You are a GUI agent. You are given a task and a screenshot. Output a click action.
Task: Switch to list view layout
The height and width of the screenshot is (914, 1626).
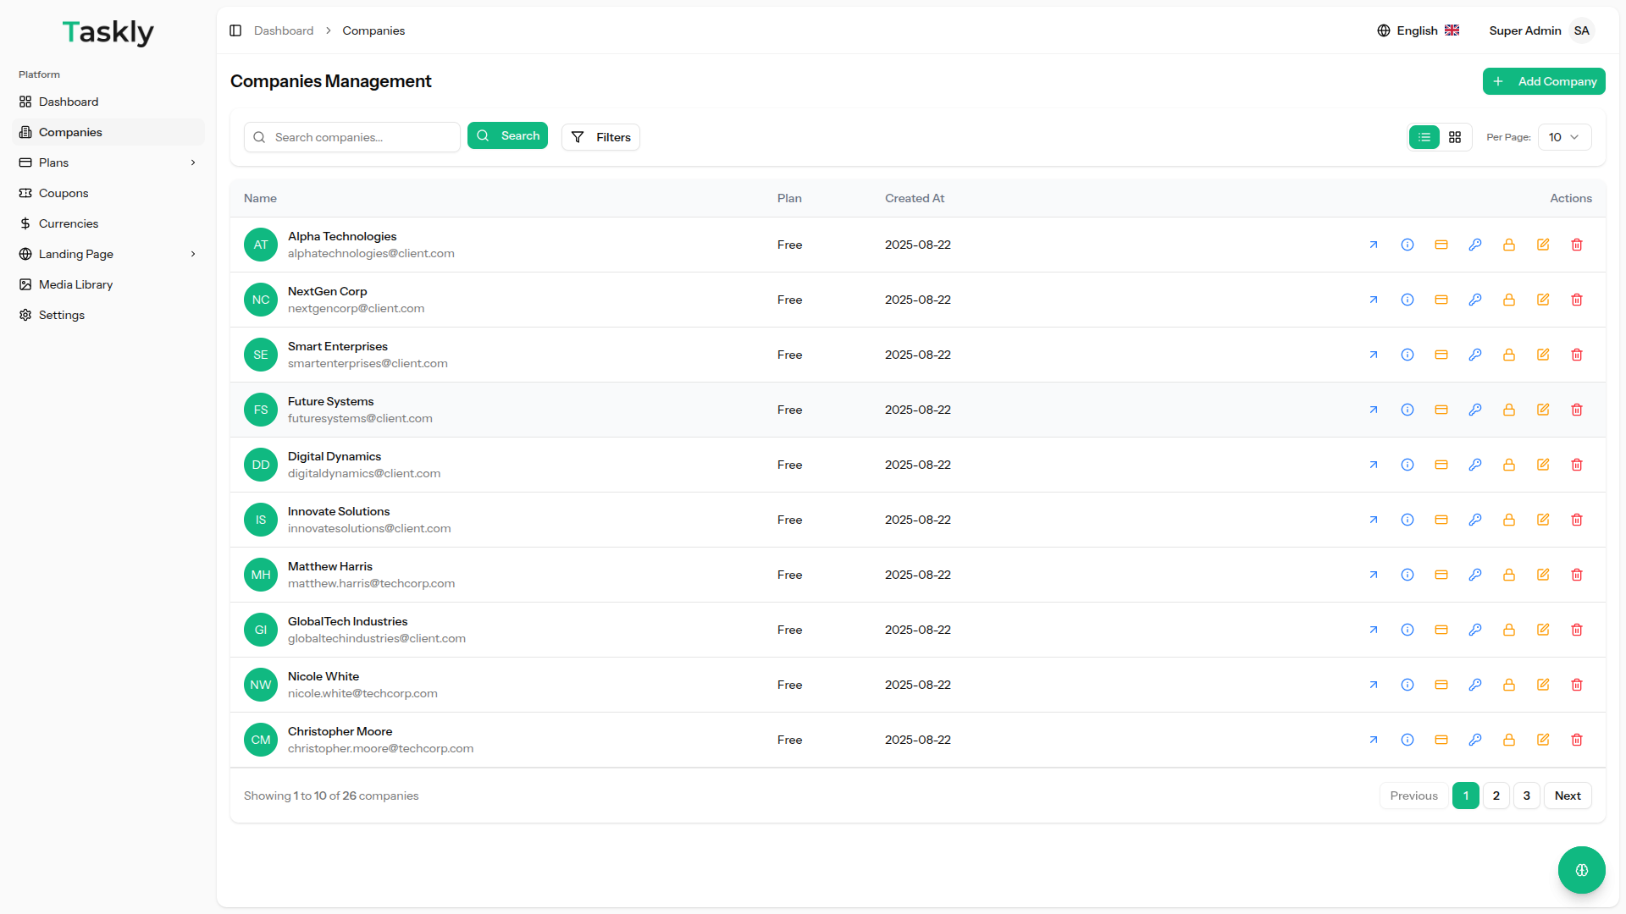tap(1424, 137)
